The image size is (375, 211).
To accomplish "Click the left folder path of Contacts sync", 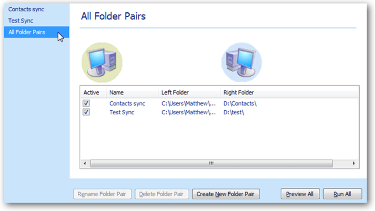I will click(189, 103).
